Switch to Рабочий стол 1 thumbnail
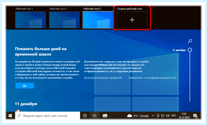The width and height of the screenshot is (207, 125). (x=30, y=20)
